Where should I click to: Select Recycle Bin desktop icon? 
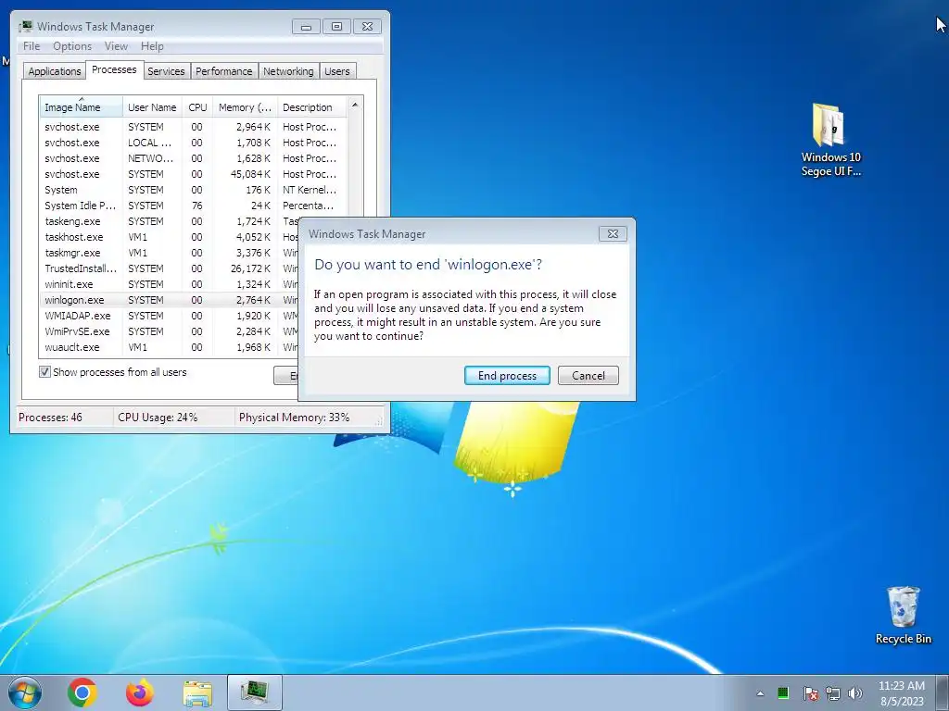(x=903, y=615)
